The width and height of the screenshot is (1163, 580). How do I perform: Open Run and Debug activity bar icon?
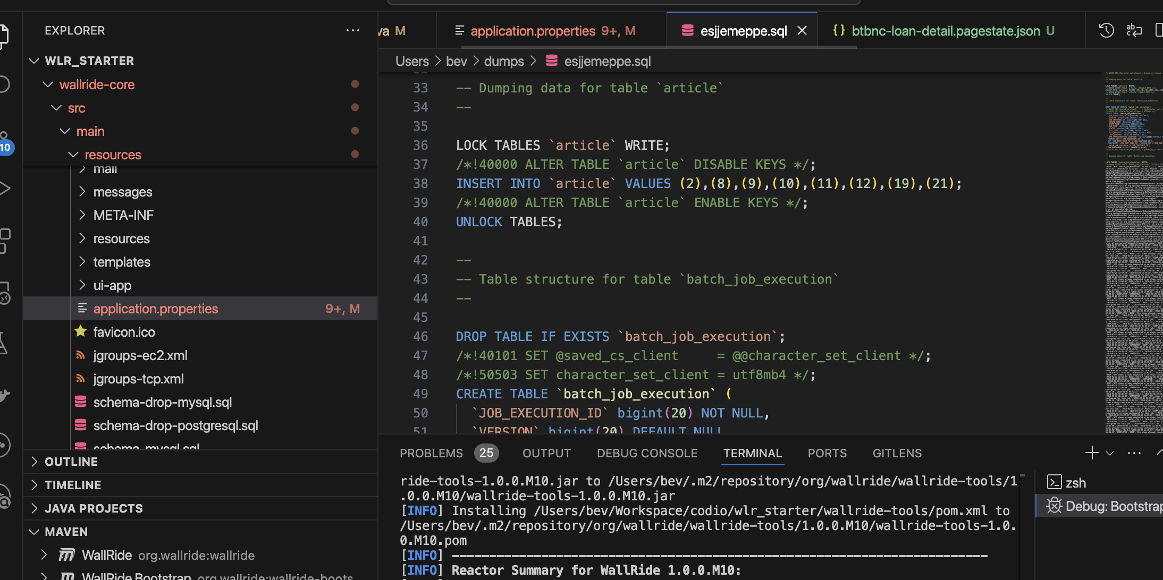[4, 188]
